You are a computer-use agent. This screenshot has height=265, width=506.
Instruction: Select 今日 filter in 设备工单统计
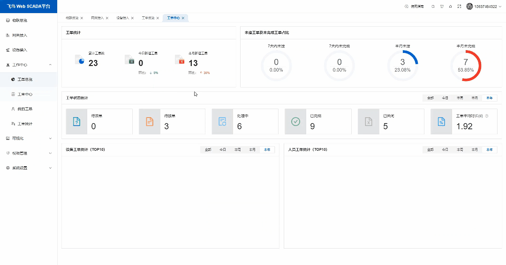click(223, 150)
